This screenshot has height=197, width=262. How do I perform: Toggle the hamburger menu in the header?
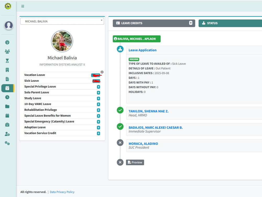(x=23, y=6)
